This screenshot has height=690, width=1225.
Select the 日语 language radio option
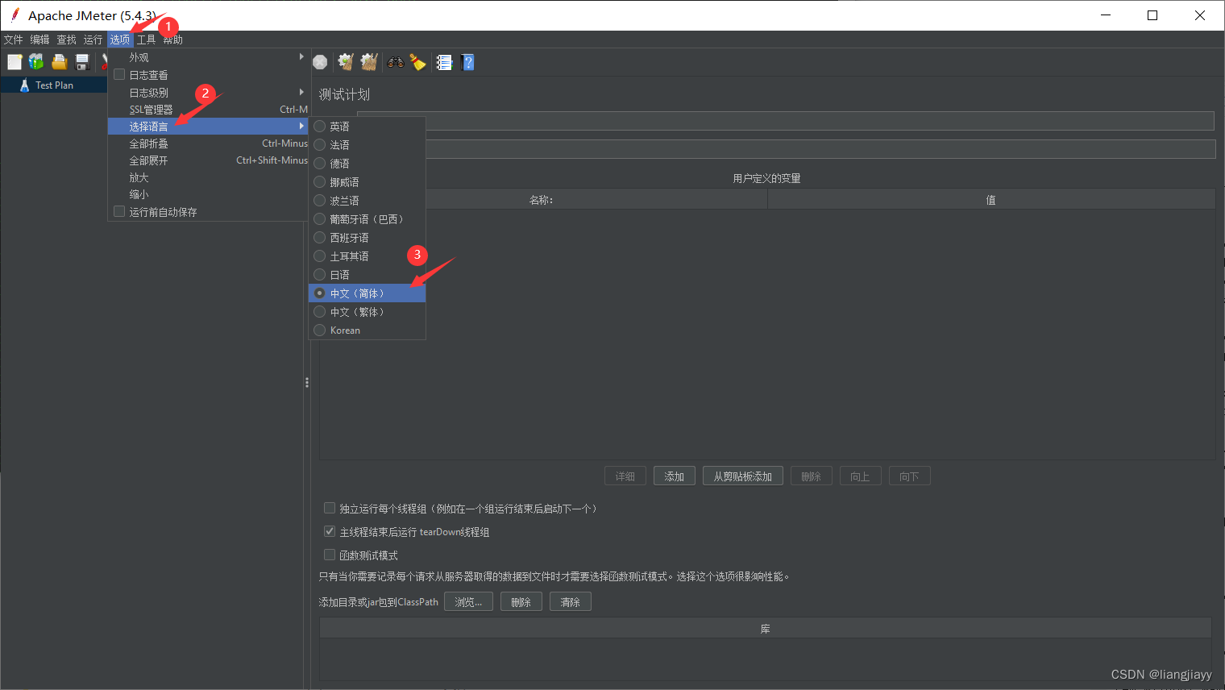click(x=367, y=275)
